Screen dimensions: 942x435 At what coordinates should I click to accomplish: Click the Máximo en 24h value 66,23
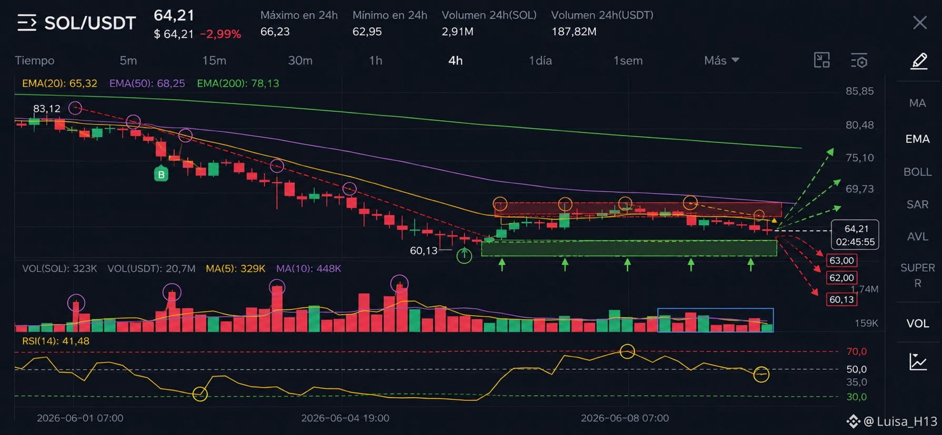tap(275, 32)
